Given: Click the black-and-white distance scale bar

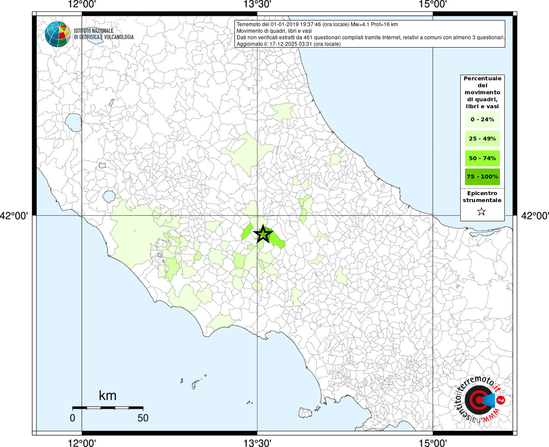Looking at the screenshot, I should pyautogui.click(x=108, y=408).
